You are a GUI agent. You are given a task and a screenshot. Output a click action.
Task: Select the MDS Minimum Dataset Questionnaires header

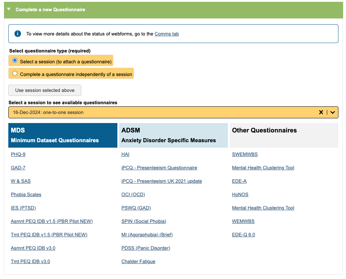63,135
